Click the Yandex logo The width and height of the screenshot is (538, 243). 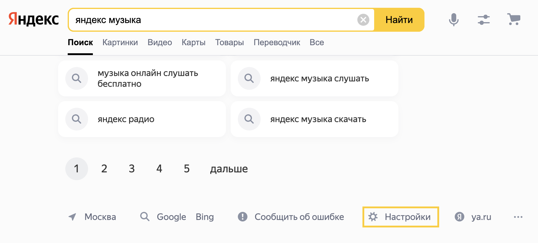coord(33,19)
